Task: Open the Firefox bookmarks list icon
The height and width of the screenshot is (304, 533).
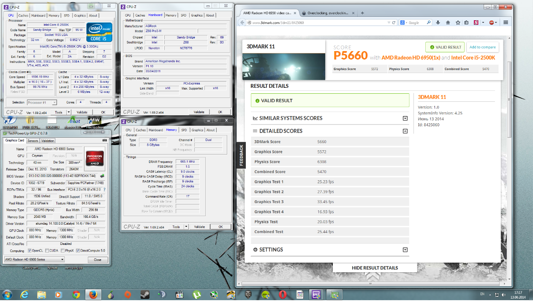Action: (466, 22)
